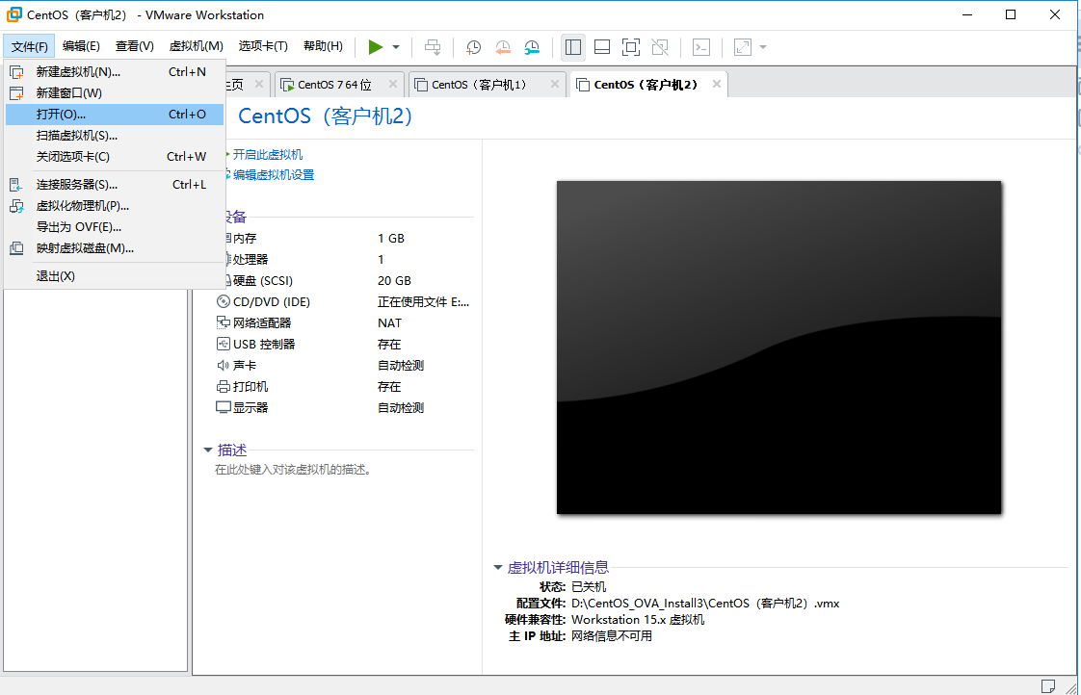The image size is (1081, 695).
Task: Close the home tab
Action: click(259, 84)
